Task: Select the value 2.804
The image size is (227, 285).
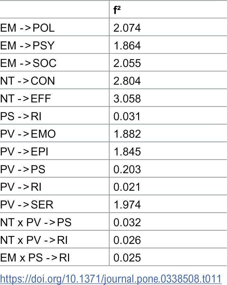Action: [x=127, y=81]
